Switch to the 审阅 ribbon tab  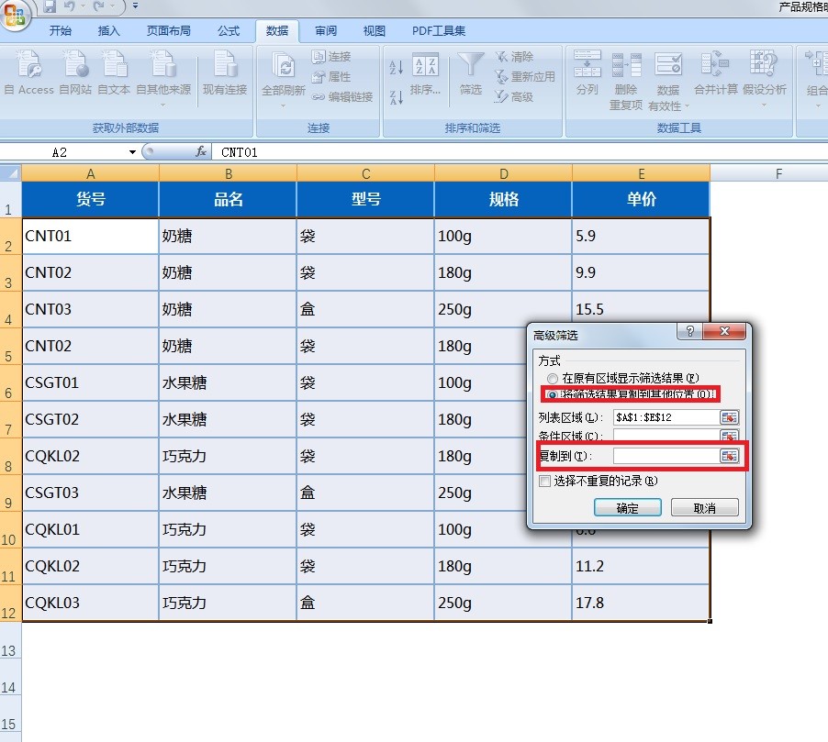tap(326, 30)
